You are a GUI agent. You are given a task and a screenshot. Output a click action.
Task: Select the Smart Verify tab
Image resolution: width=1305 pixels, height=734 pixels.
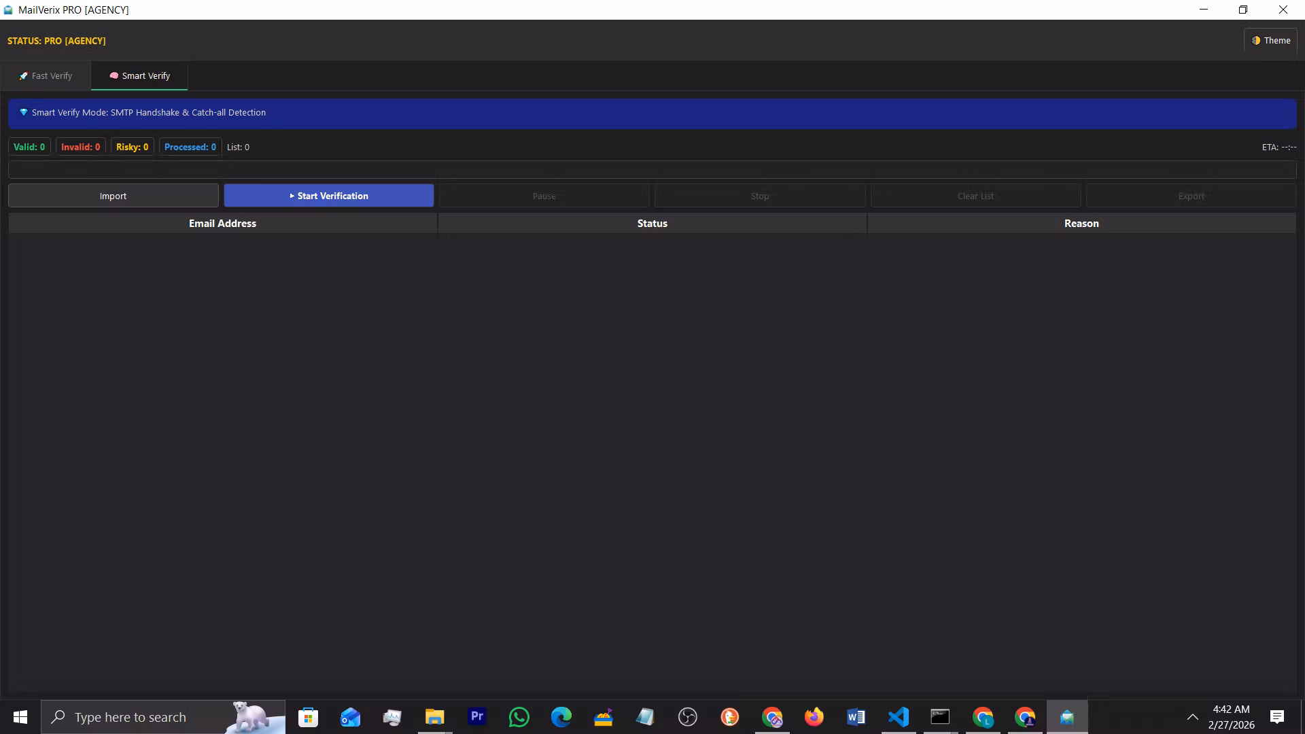(139, 76)
